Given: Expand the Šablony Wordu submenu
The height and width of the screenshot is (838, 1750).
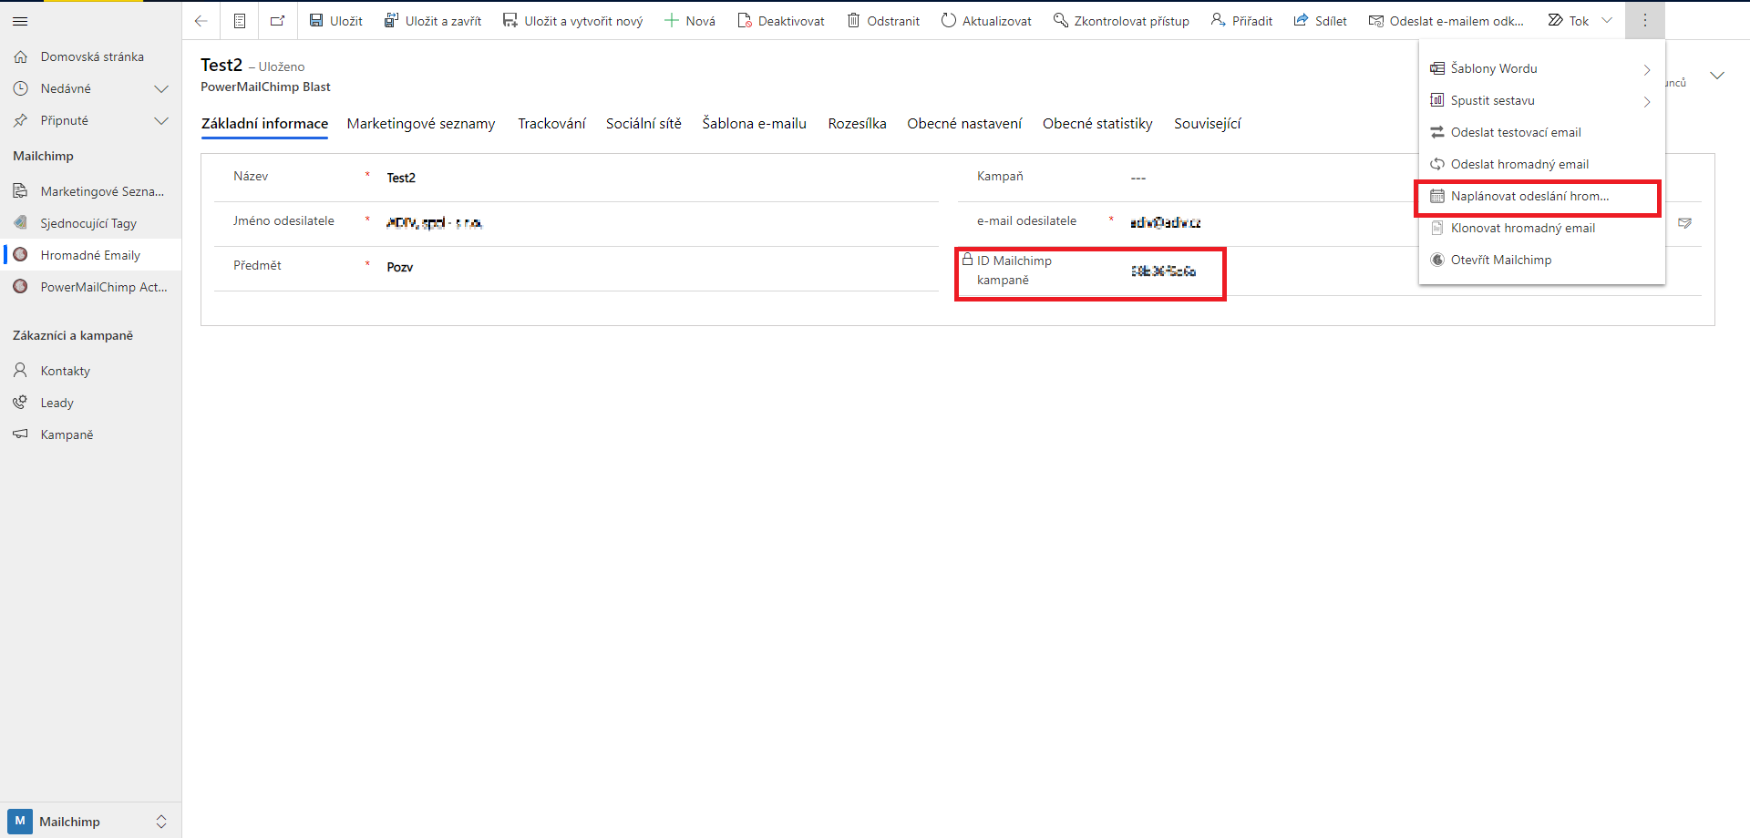Looking at the screenshot, I should [x=1646, y=69].
